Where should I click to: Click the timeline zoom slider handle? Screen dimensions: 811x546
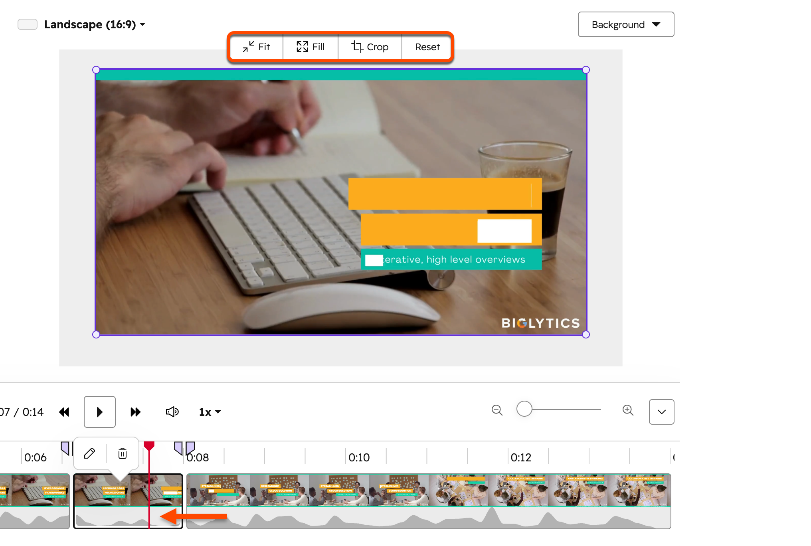[x=524, y=409]
